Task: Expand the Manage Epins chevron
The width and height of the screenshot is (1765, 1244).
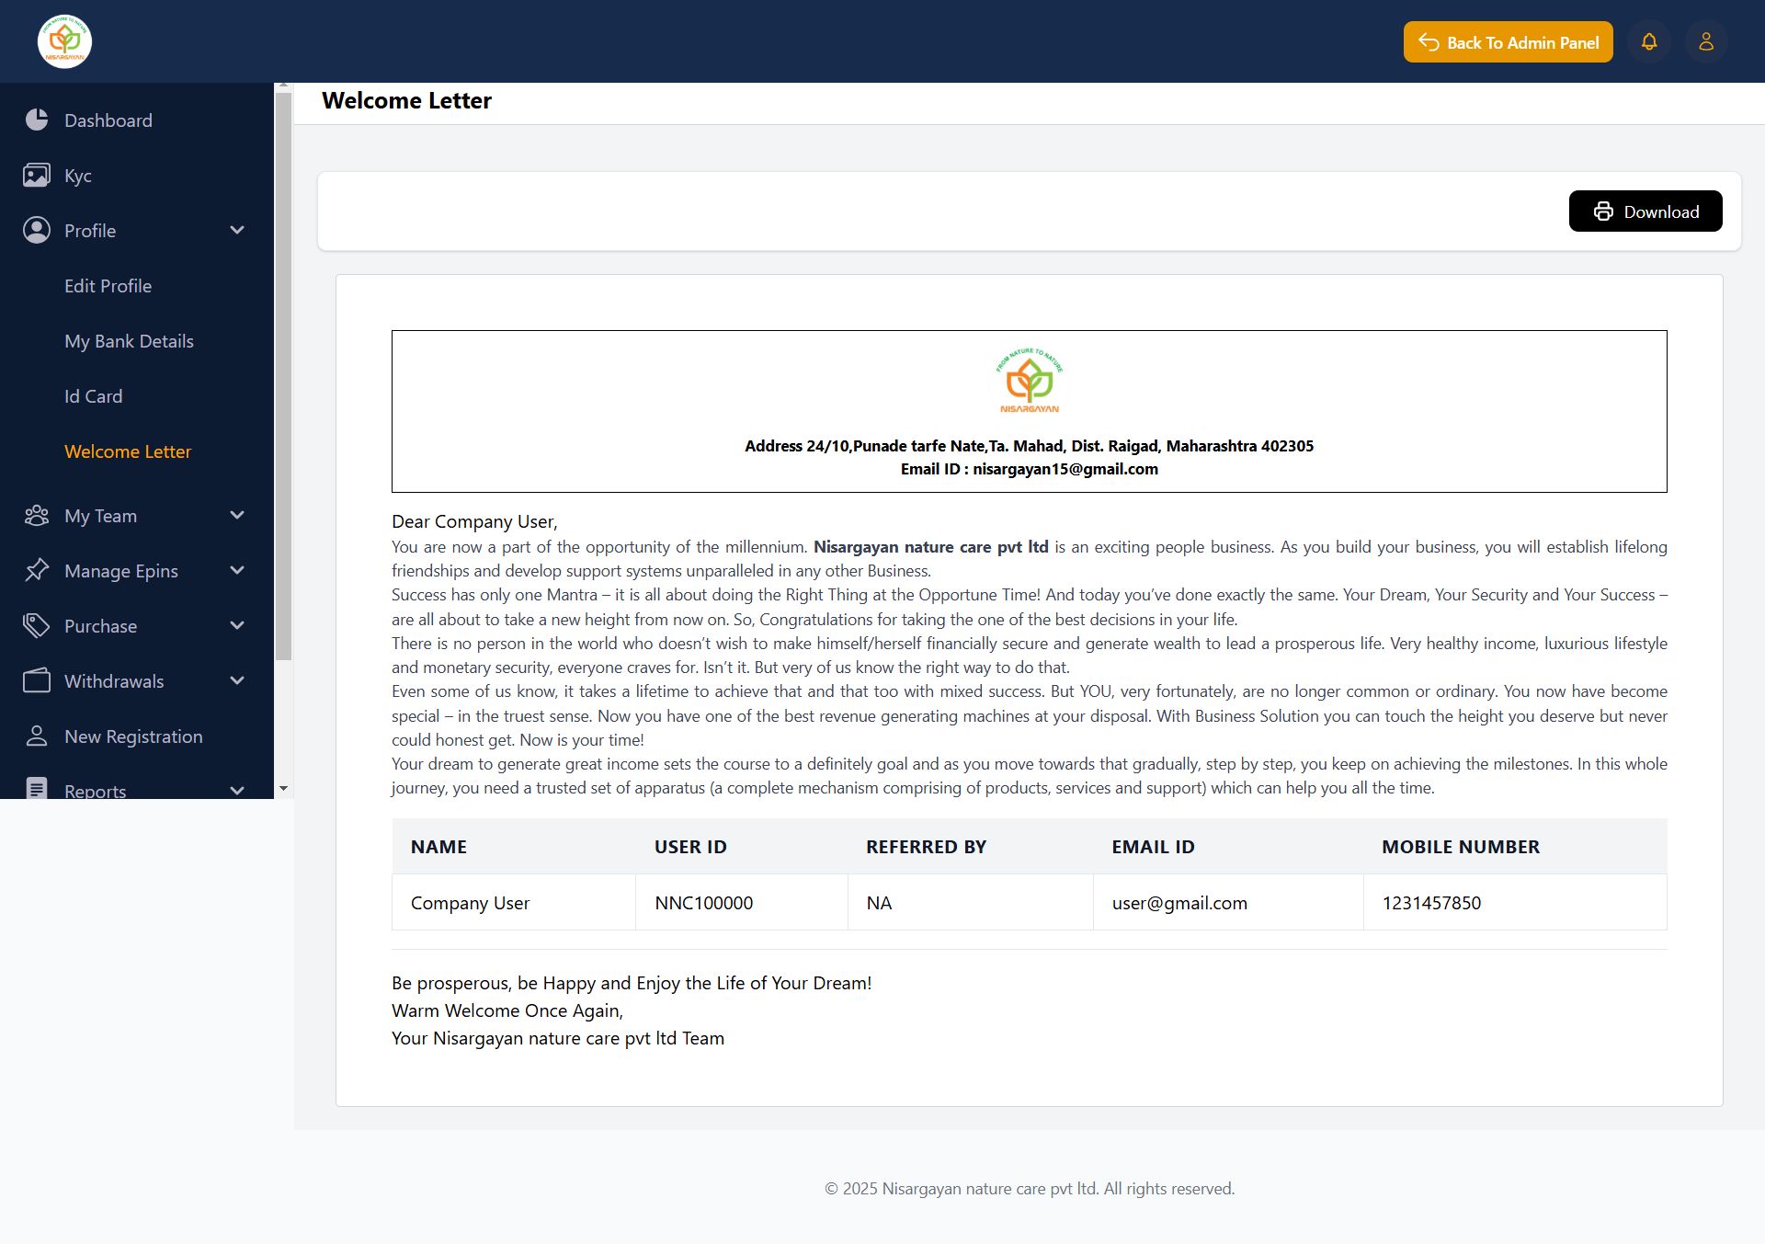Action: click(237, 570)
